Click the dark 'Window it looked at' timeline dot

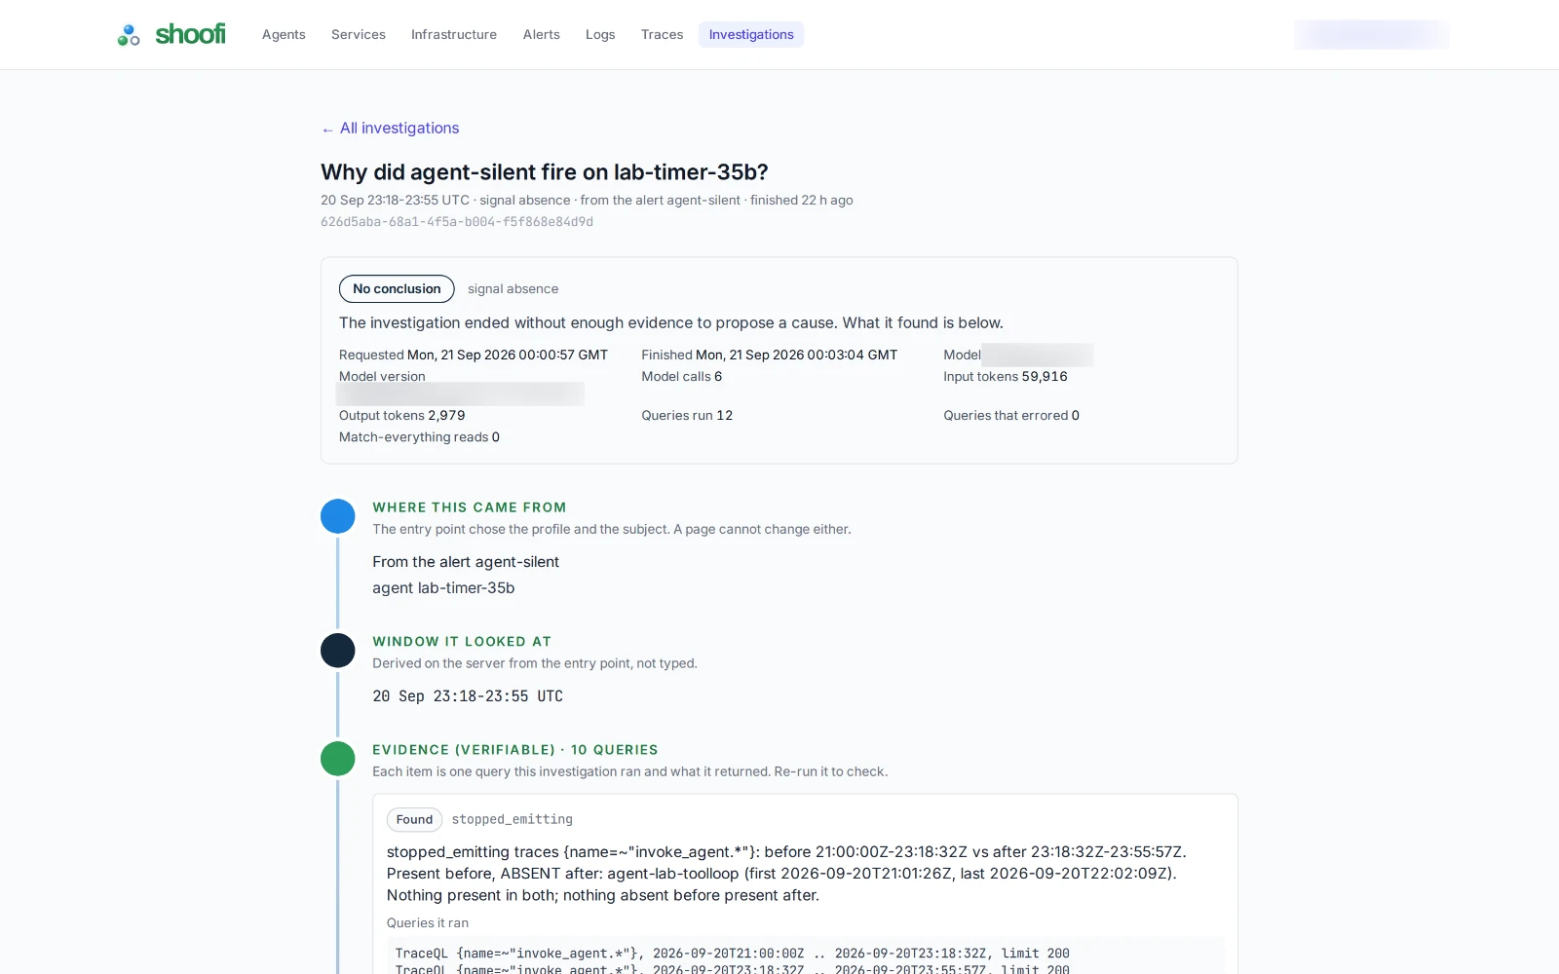[338, 651]
